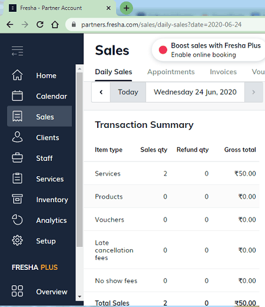The width and height of the screenshot is (265, 307).
Task: Open the date picker showing Wednesday 24 Jun, 2020
Action: (x=195, y=92)
